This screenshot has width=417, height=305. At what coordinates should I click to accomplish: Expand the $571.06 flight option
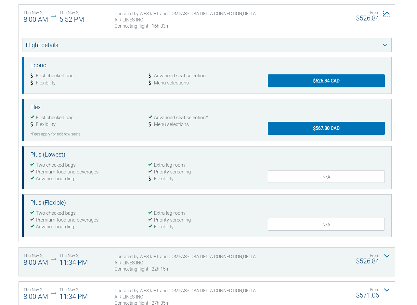tap(387, 290)
